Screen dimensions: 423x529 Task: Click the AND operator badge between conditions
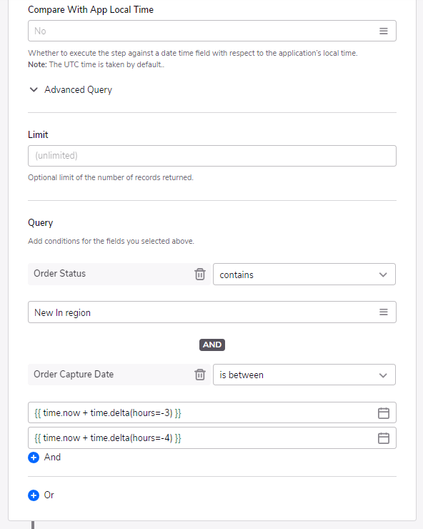click(x=211, y=345)
